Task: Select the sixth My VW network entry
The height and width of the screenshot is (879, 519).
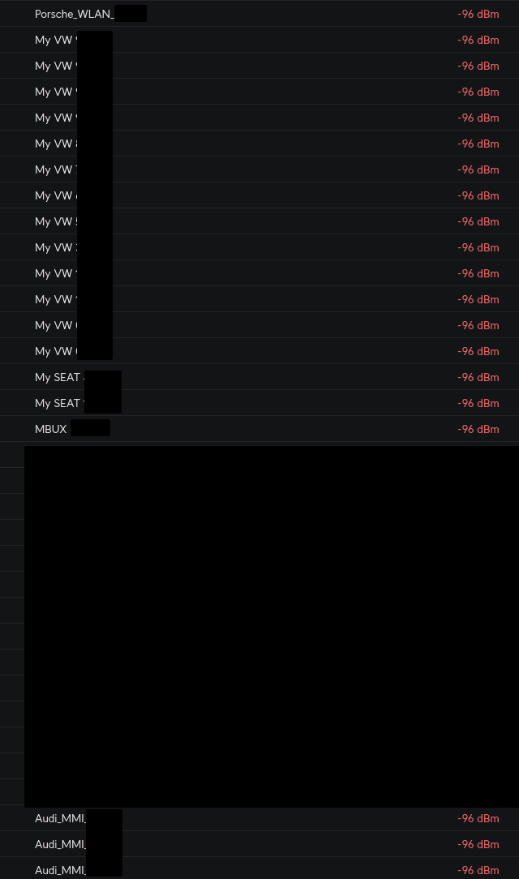Action: [x=54, y=169]
